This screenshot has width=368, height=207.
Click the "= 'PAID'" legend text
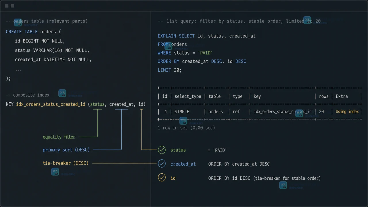click(x=218, y=150)
